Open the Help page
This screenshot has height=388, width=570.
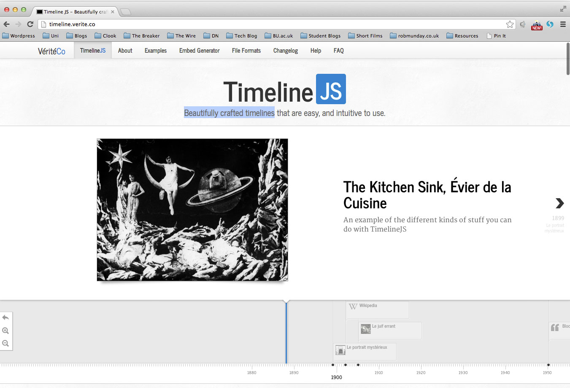pyautogui.click(x=316, y=51)
